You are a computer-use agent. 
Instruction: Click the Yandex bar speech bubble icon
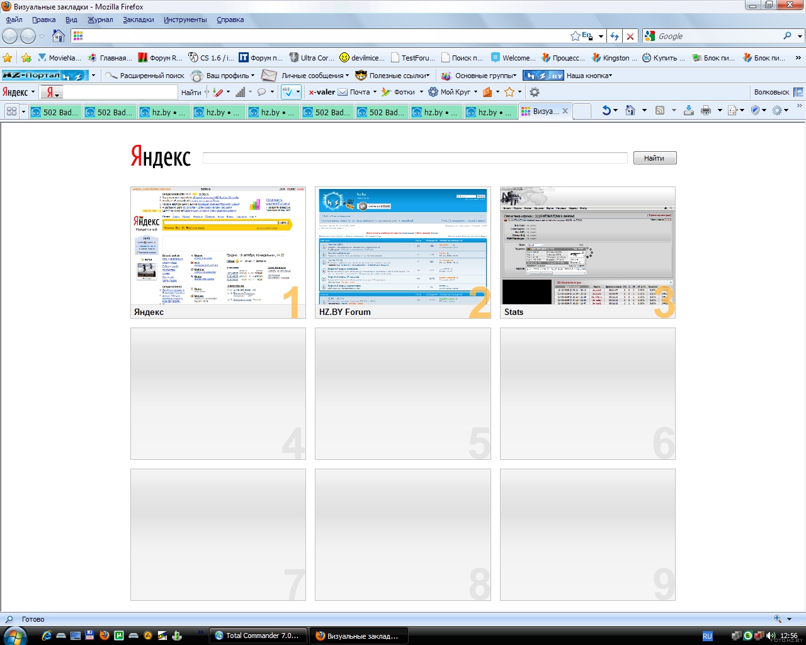(261, 92)
